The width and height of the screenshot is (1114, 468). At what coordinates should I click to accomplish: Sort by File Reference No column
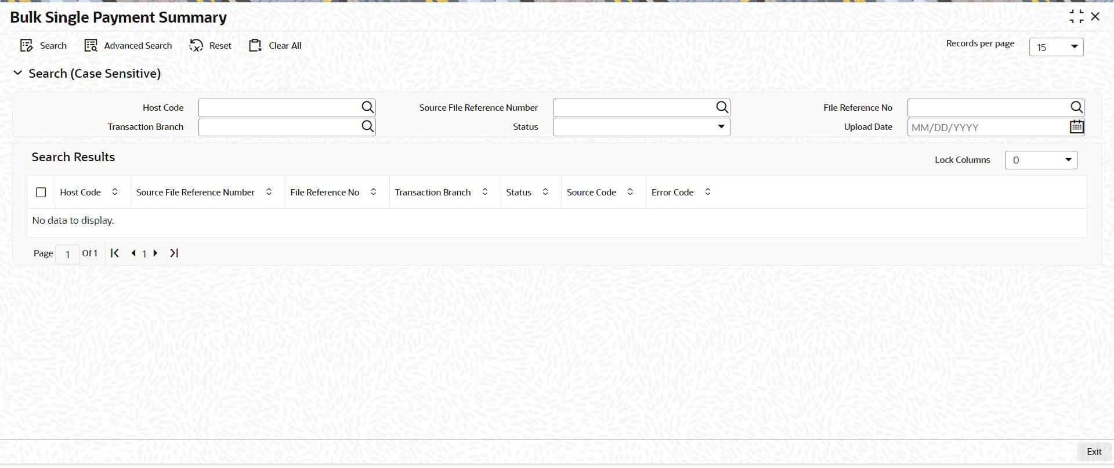[x=374, y=192]
